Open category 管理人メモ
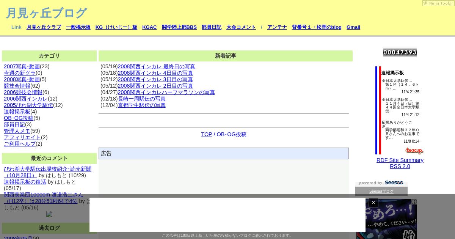Image resolution: width=455 pixels, height=239 pixels. coord(17,131)
